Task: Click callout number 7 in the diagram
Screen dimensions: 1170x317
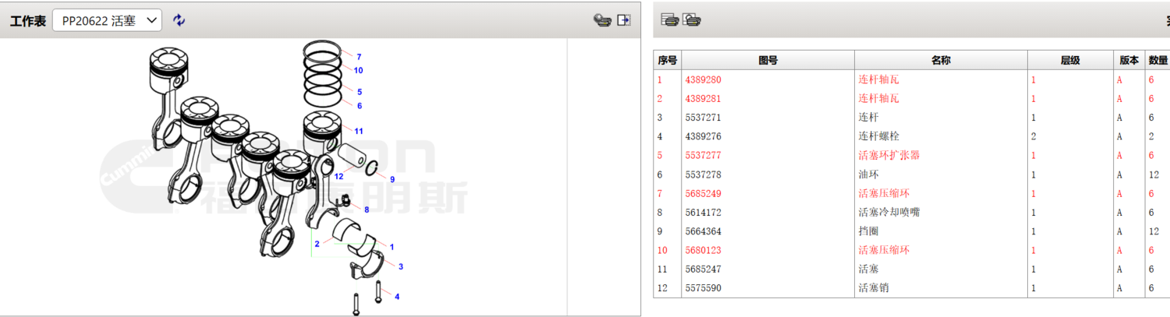Action: click(x=359, y=57)
